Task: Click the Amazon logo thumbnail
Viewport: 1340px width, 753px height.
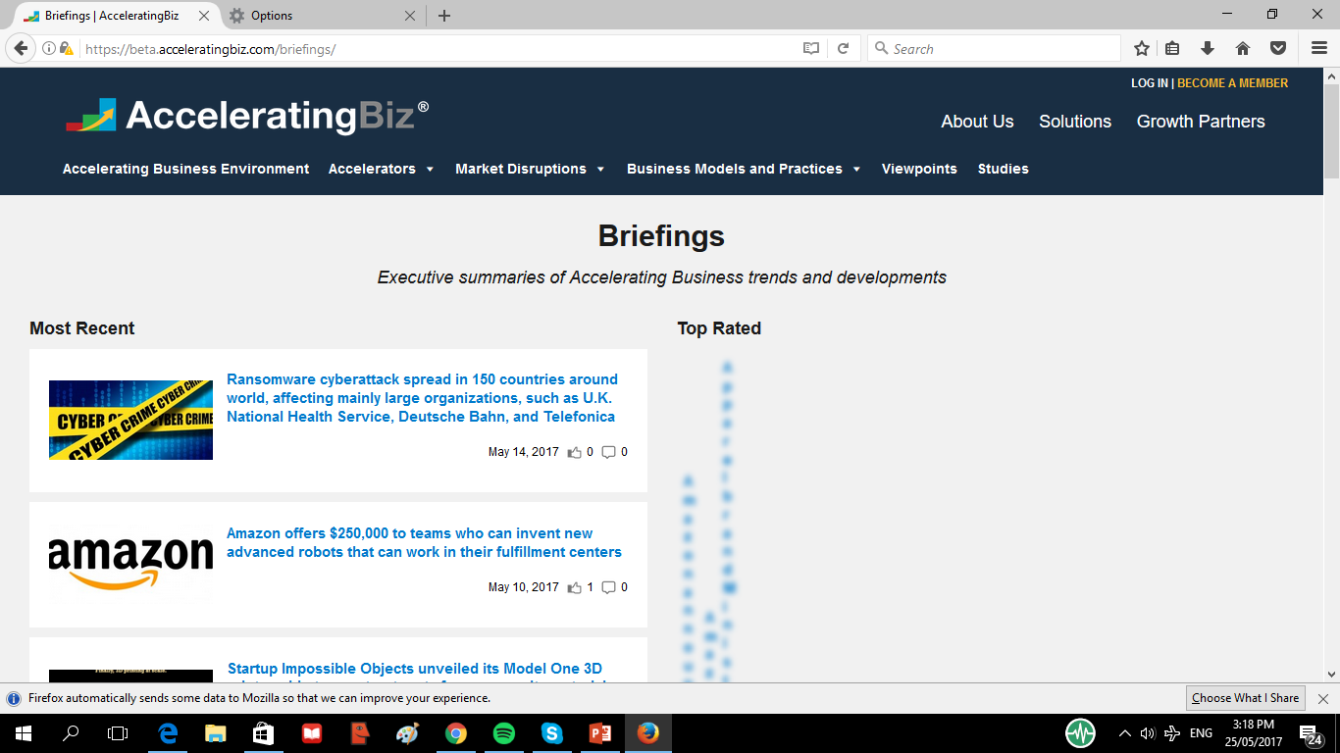Action: click(130, 564)
